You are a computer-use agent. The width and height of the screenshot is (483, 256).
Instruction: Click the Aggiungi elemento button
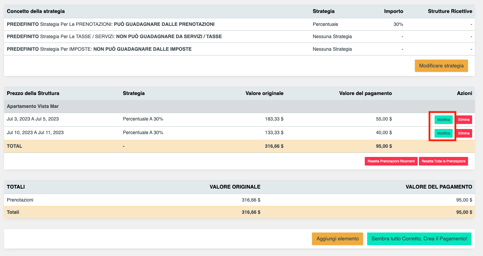(337, 239)
